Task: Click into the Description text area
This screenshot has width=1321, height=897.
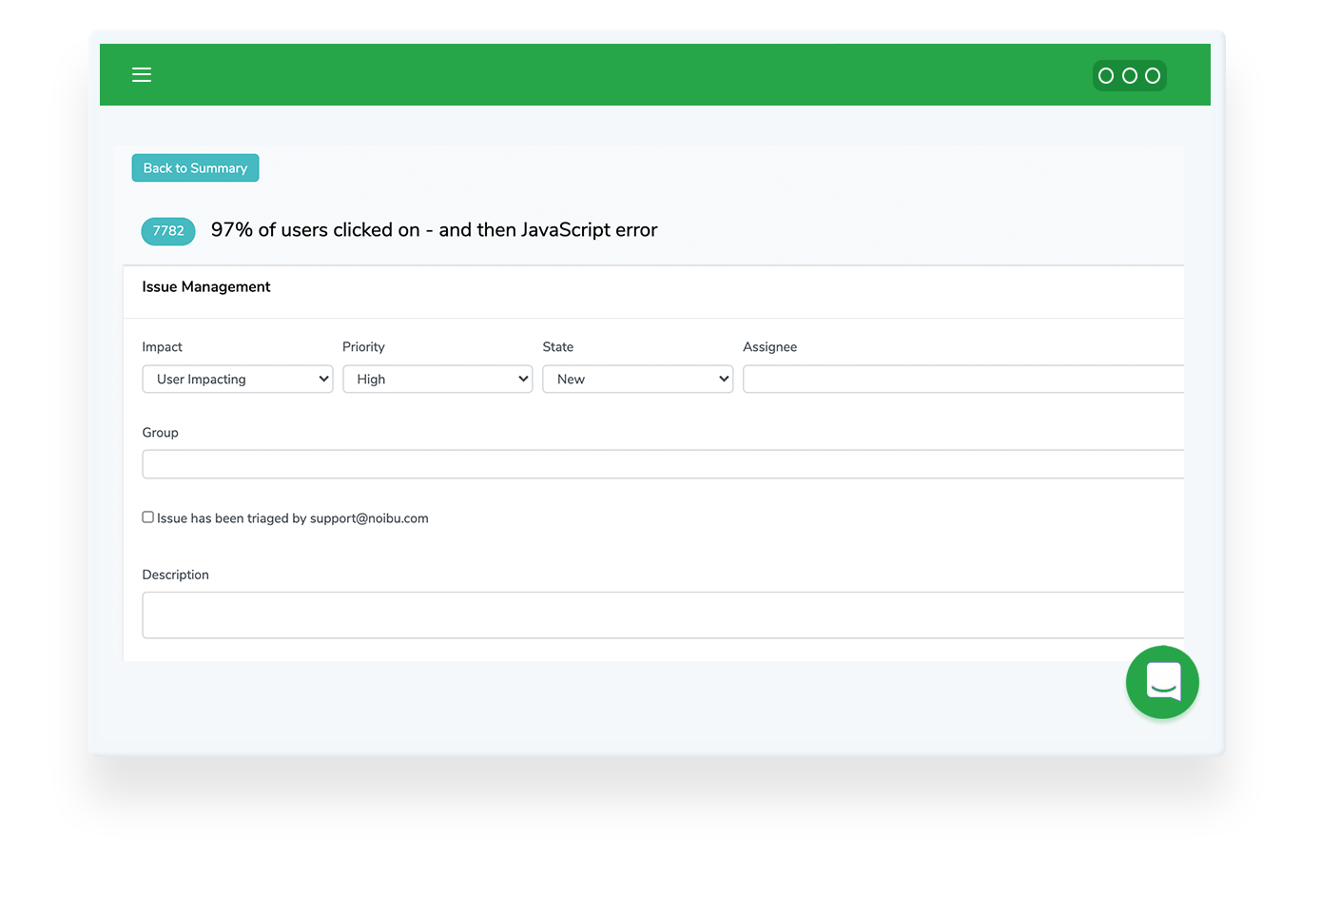Action: pos(662,615)
